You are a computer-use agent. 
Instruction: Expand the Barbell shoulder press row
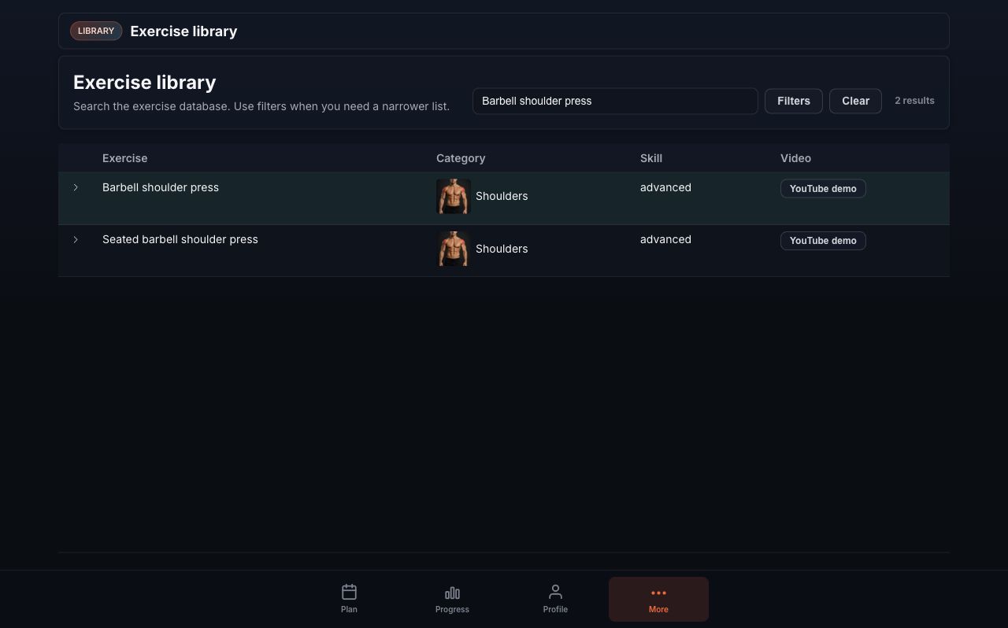tap(76, 187)
